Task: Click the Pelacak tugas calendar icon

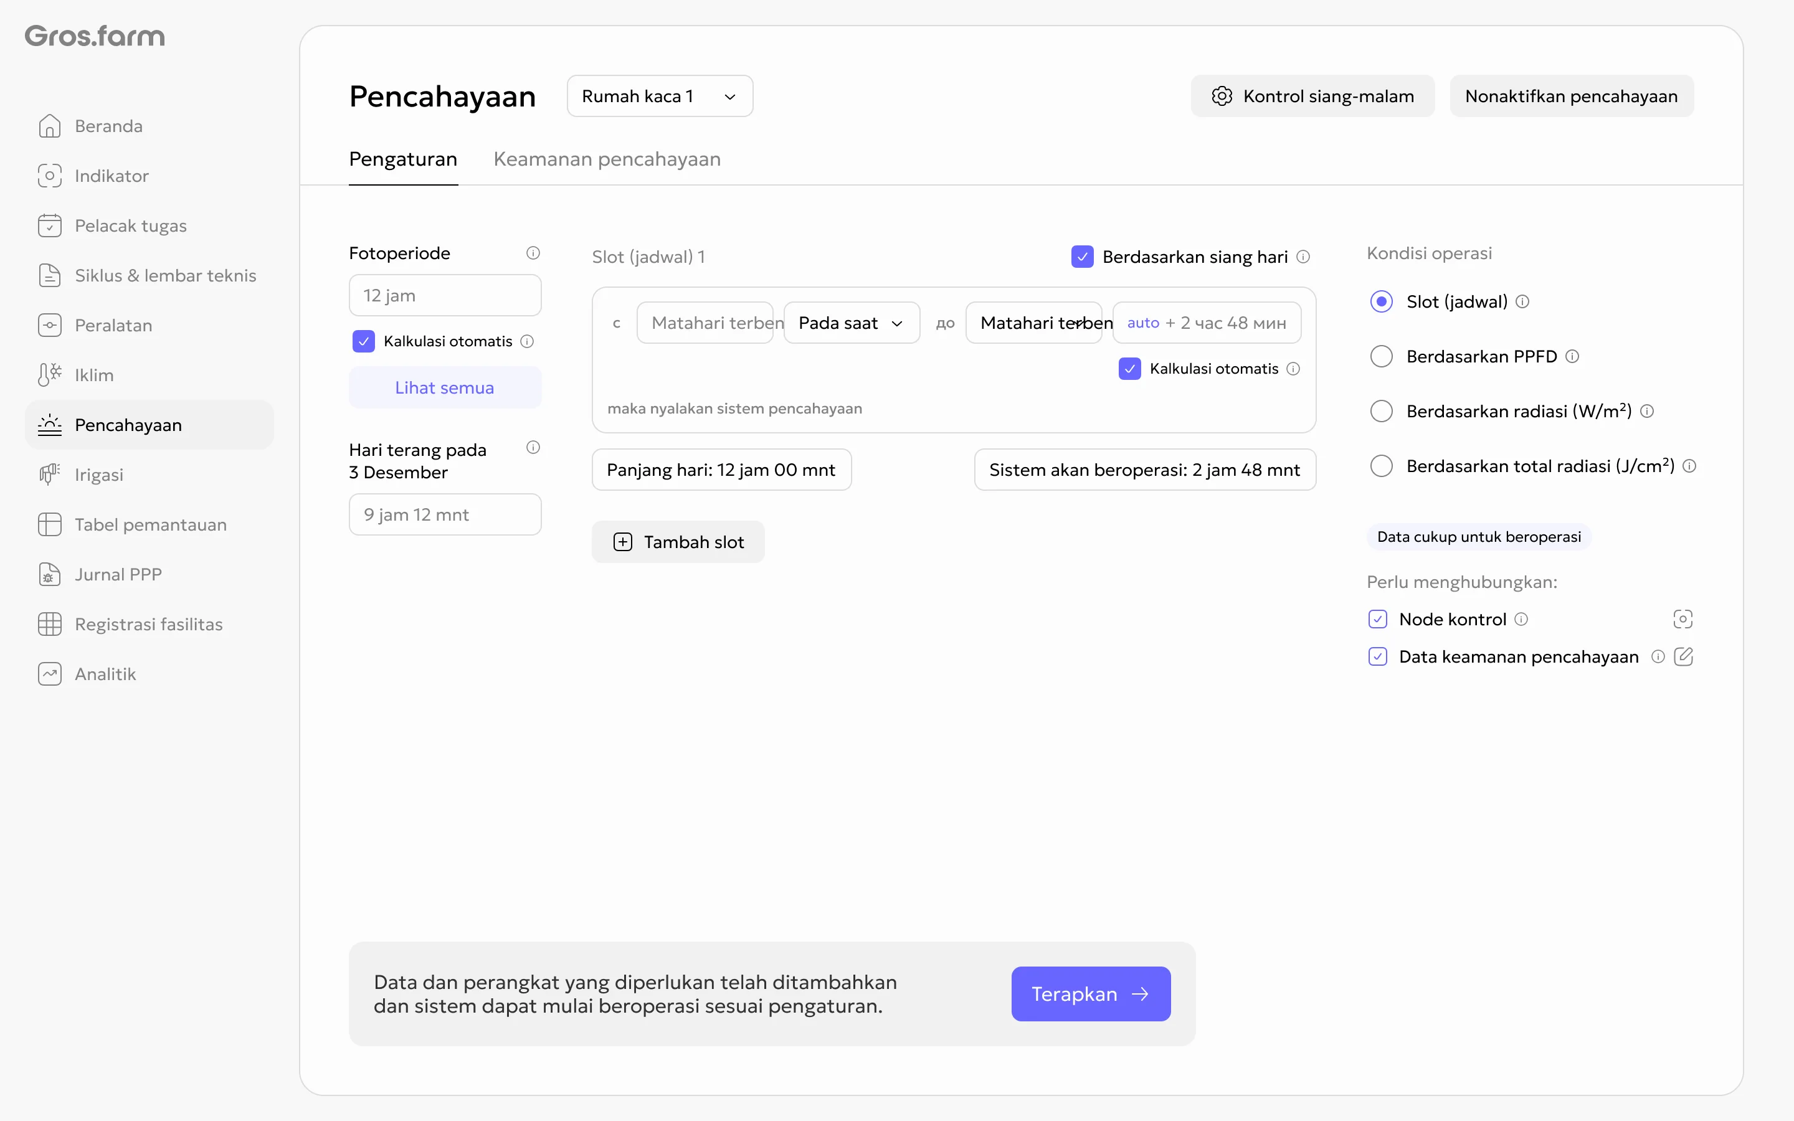Action: click(x=50, y=225)
